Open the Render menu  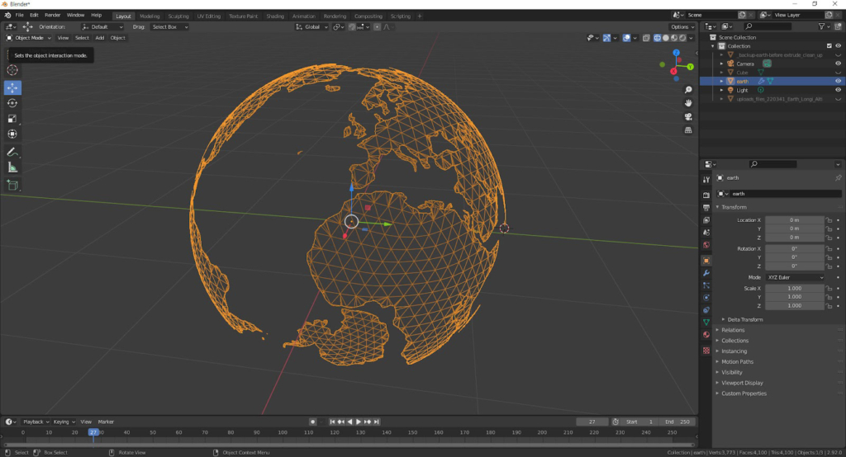[52, 15]
